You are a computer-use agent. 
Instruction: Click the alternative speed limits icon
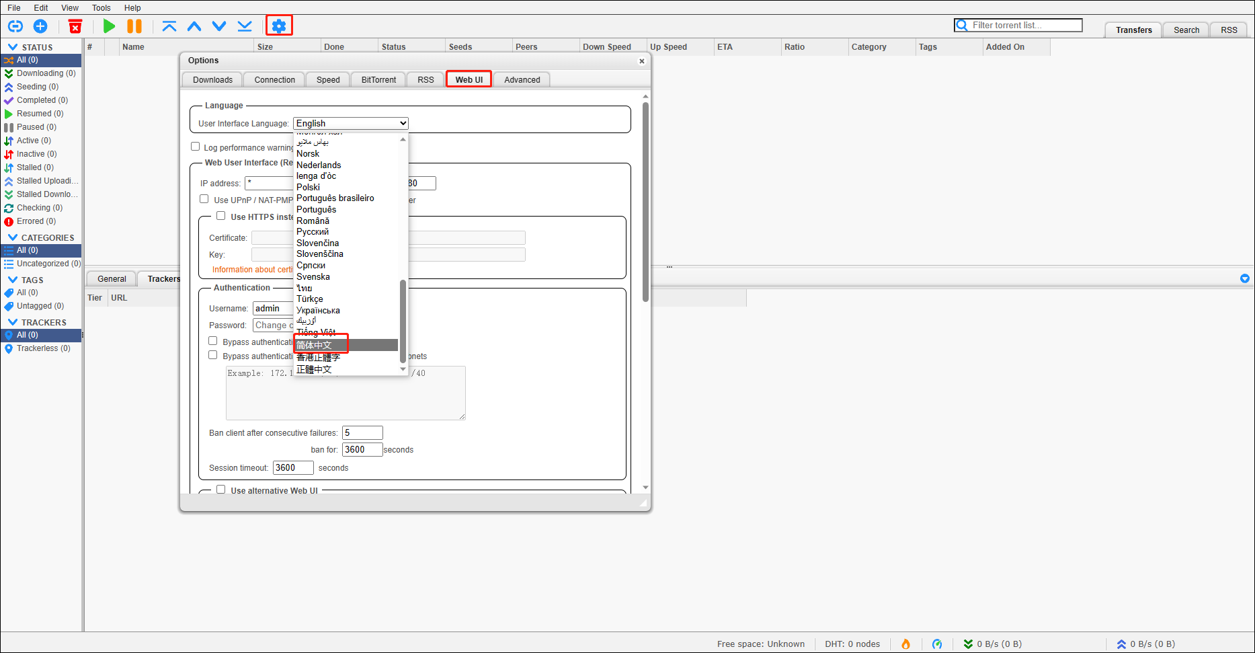pyautogui.click(x=936, y=644)
